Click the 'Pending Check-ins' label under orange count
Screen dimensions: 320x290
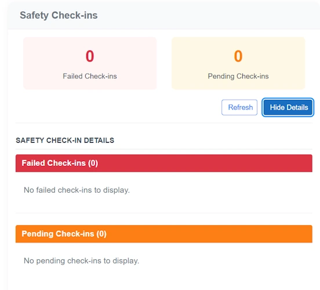point(238,76)
